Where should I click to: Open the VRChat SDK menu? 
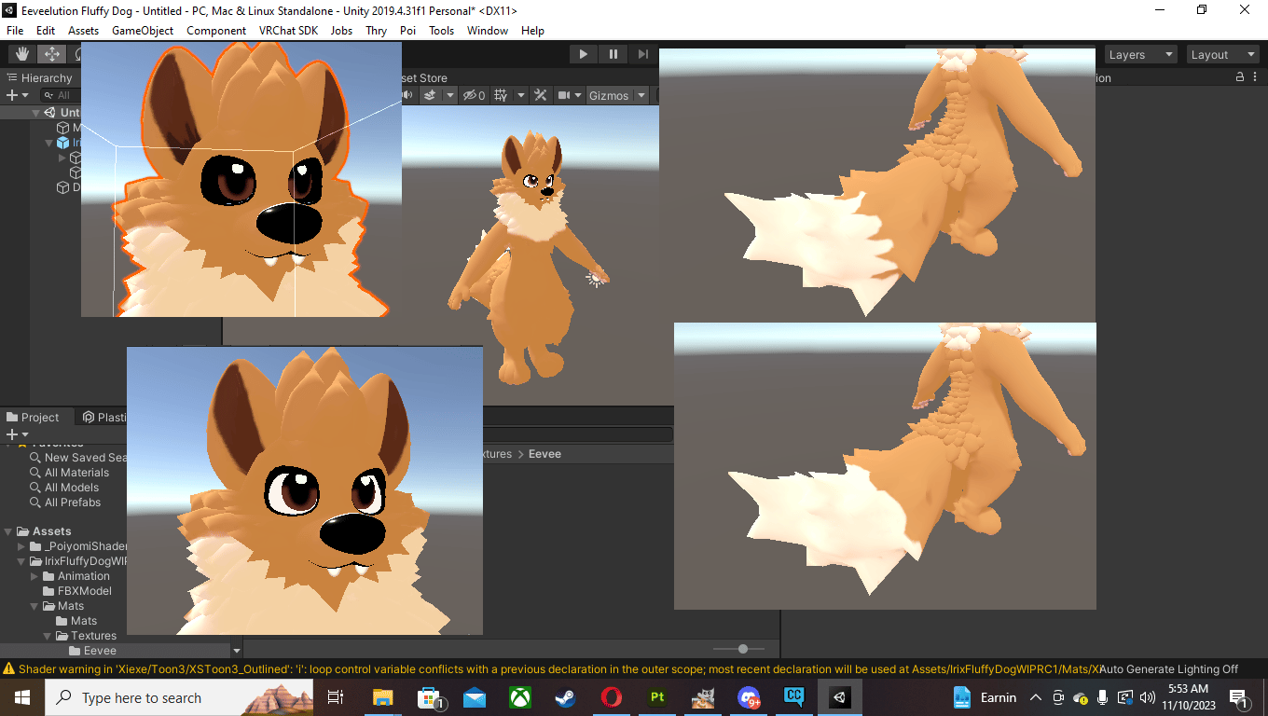coord(288,30)
